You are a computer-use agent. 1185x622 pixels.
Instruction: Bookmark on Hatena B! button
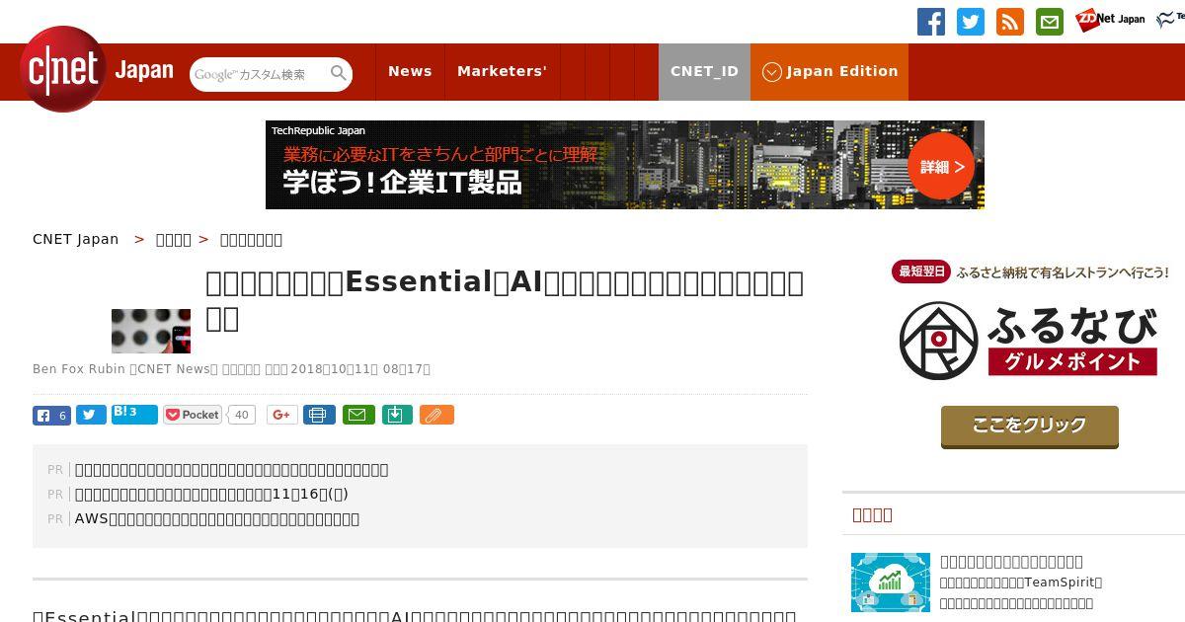tap(134, 414)
